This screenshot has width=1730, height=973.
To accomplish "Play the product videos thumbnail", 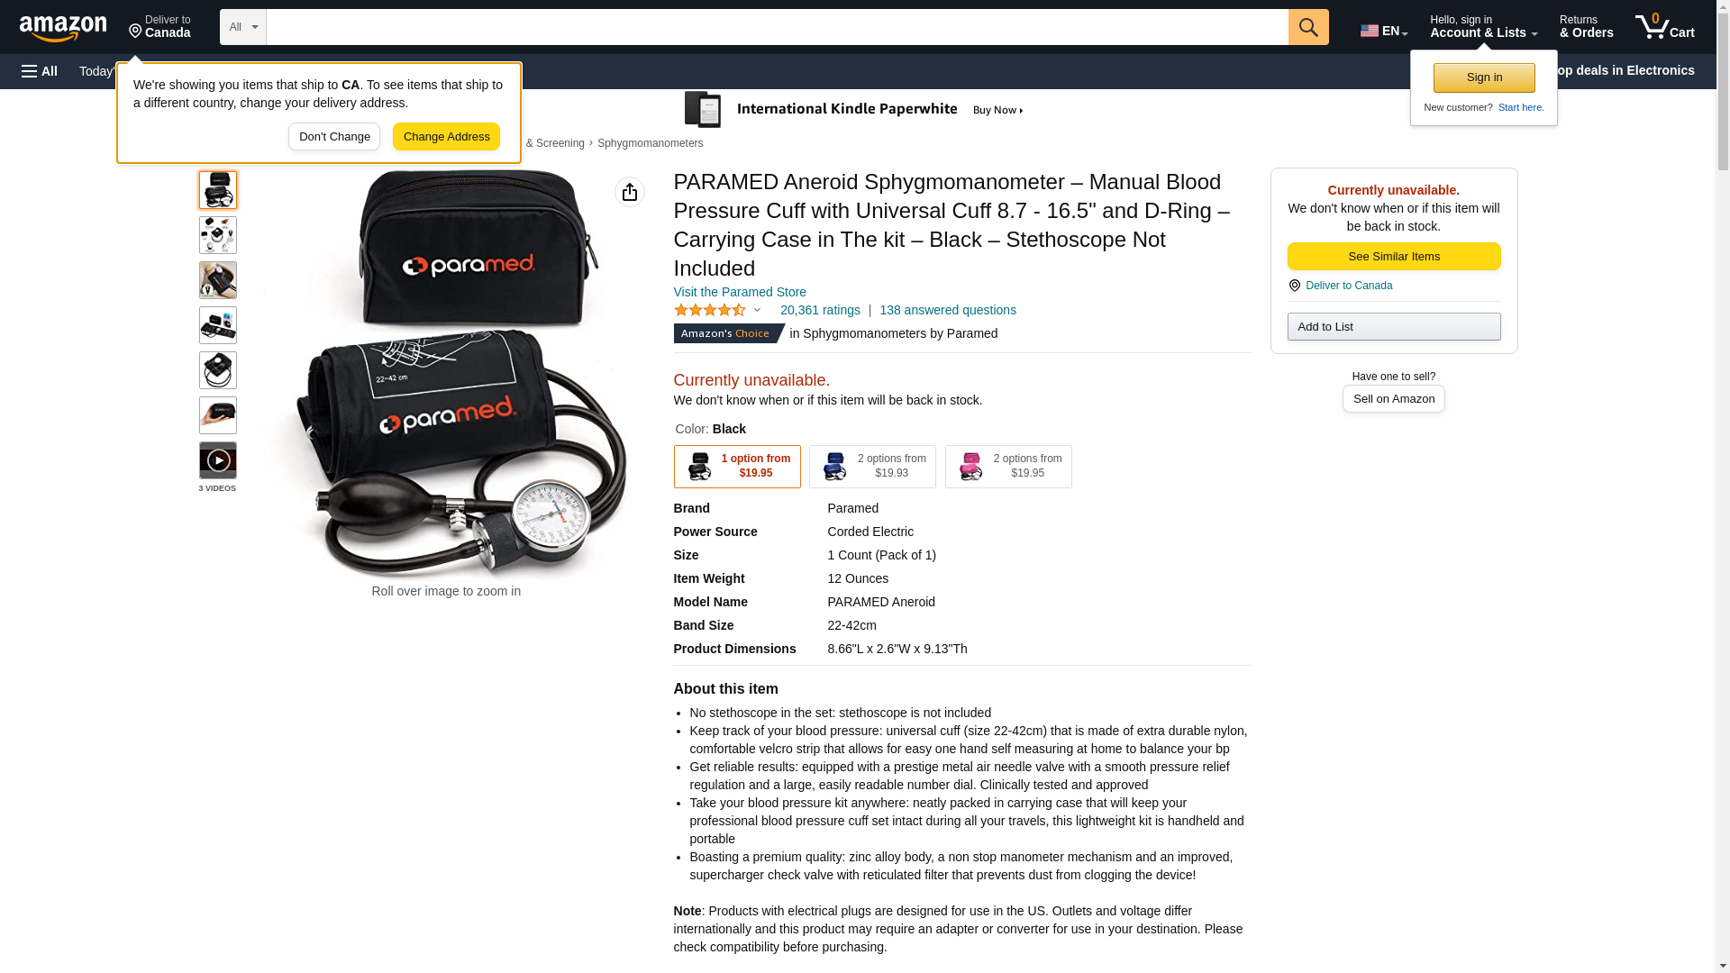I will point(218,460).
